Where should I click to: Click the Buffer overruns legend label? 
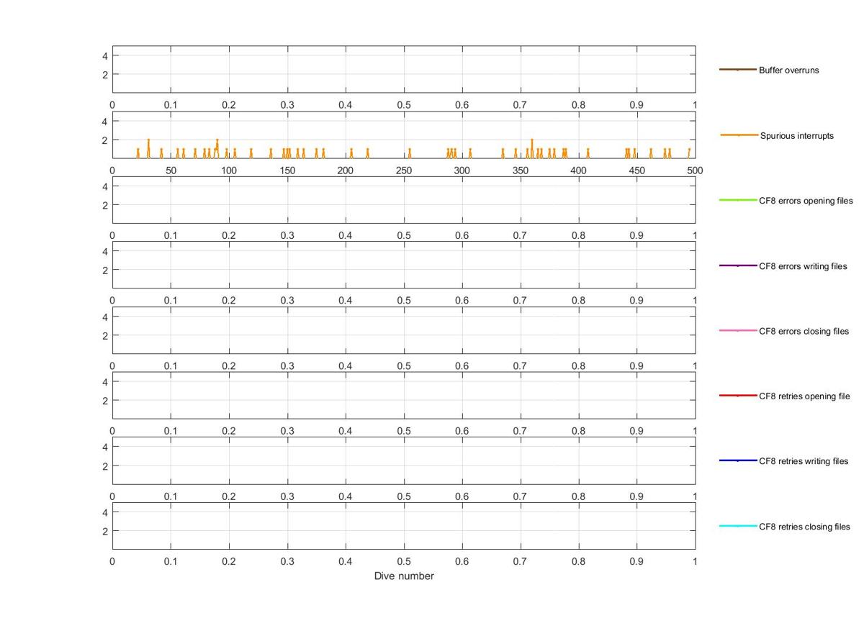[788, 71]
